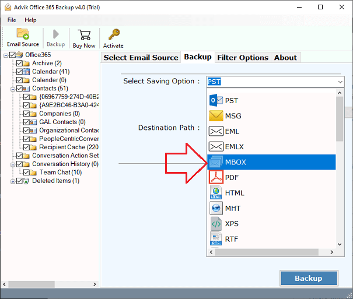Click the Activate key icon
This screenshot has height=299, width=353.
pos(114,34)
